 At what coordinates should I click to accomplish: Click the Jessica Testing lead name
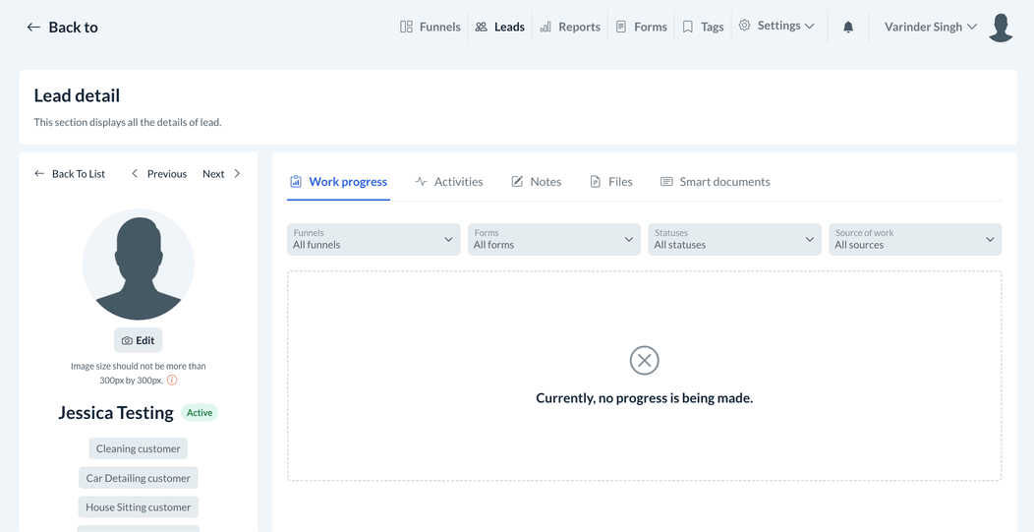tap(116, 413)
